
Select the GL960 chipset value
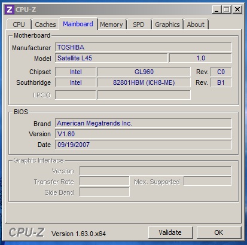pos(144,72)
